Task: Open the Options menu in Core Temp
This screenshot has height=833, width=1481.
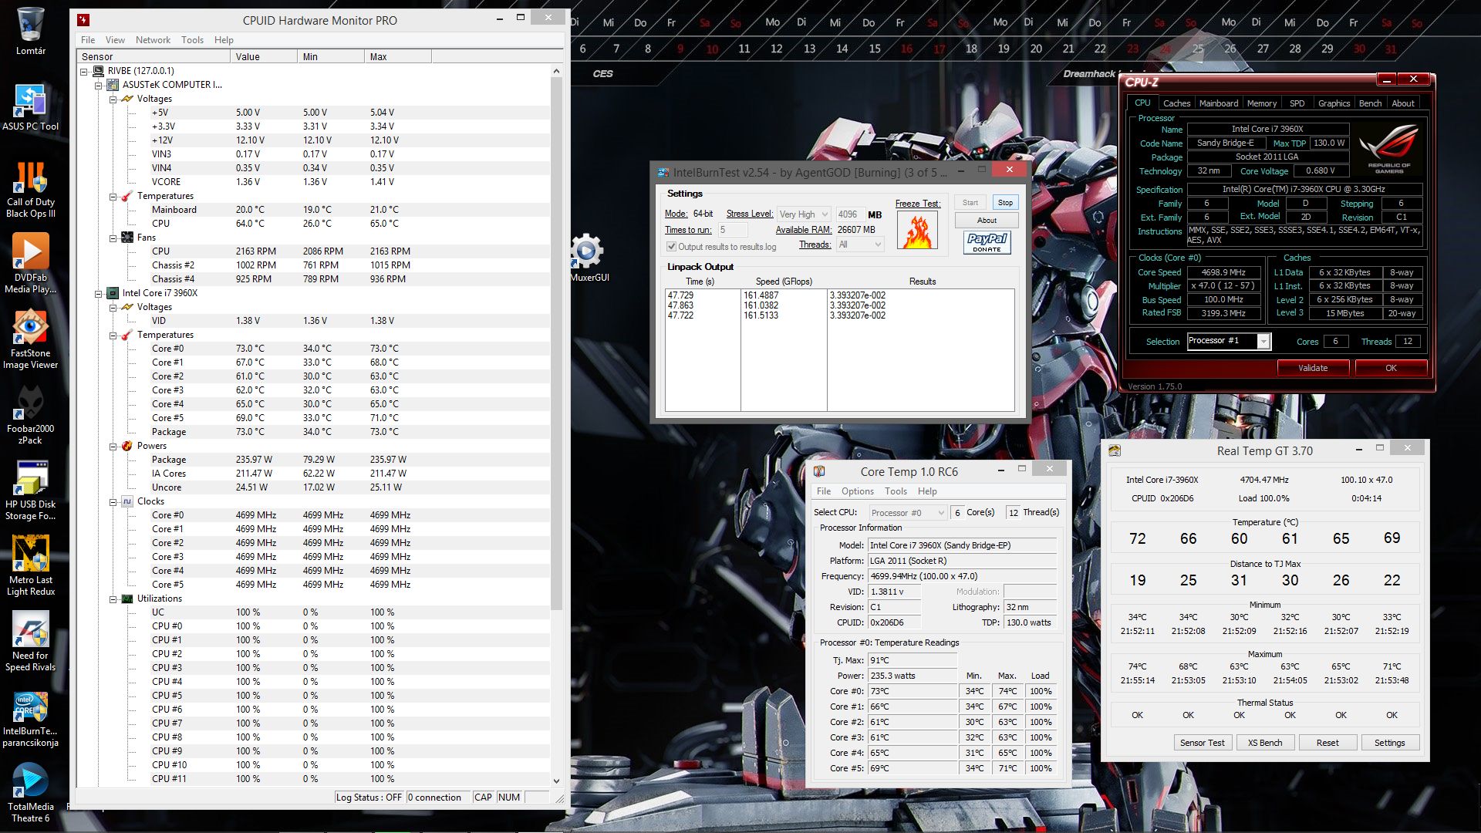Action: coord(857,491)
